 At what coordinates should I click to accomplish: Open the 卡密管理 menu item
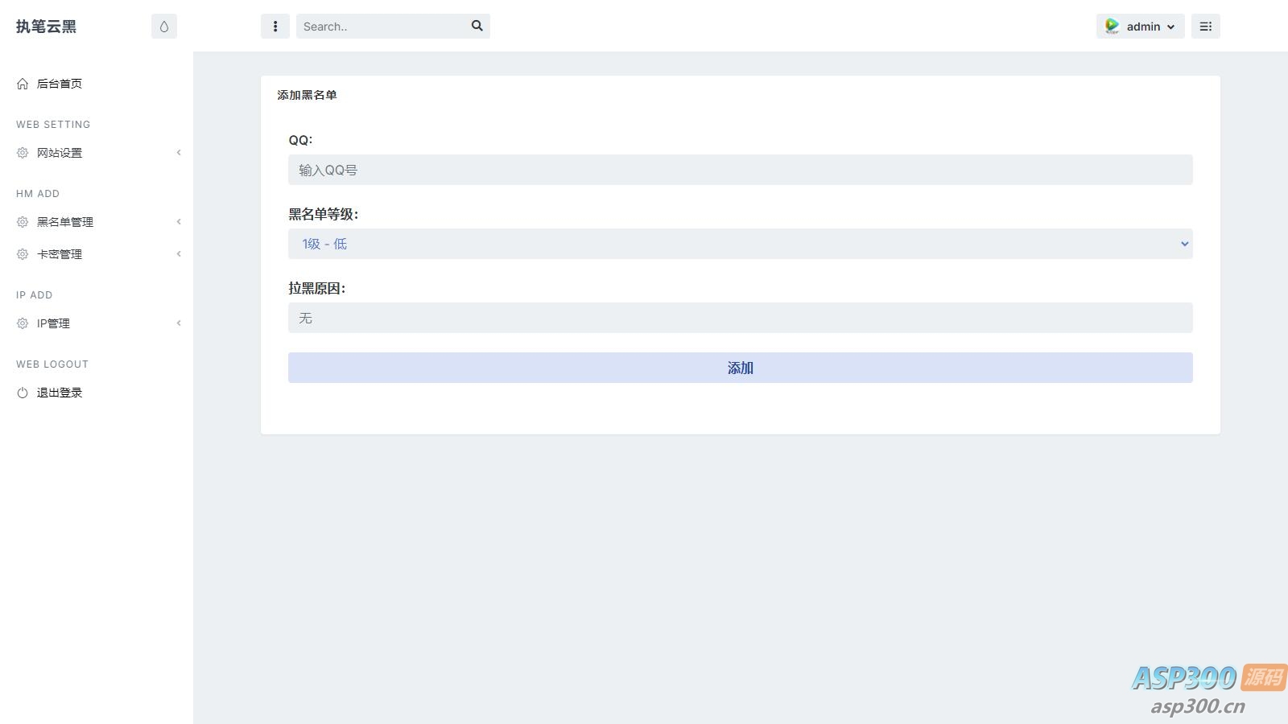tap(60, 254)
